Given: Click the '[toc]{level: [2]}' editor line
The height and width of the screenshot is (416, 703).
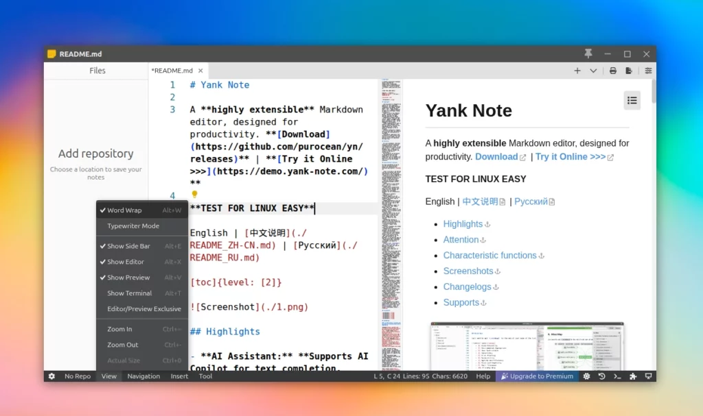Looking at the screenshot, I should (x=236, y=282).
